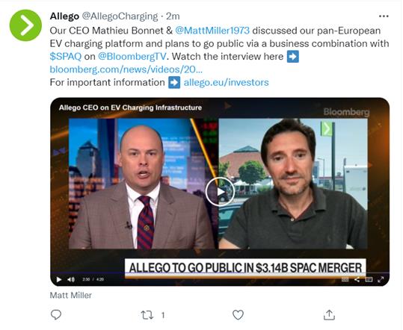Mute the video with the speaker icon
The image size is (403, 330).
[x=71, y=279]
